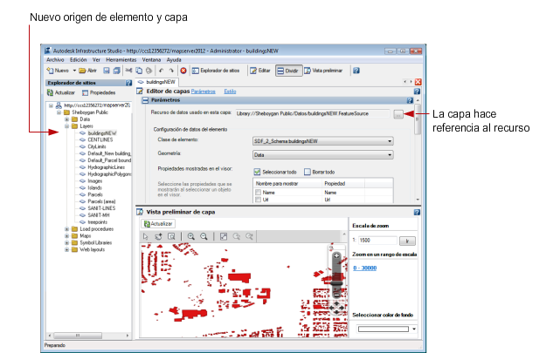Switch to Vista preliminar mode
Image resolution: width=553 pixels, height=353 pixels.
pyautogui.click(x=323, y=71)
